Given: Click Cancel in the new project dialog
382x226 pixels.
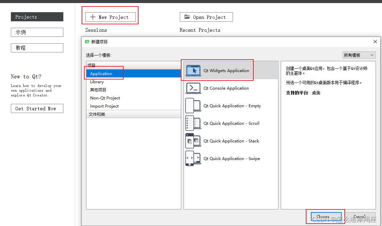Looking at the screenshot, I should pos(360,217).
